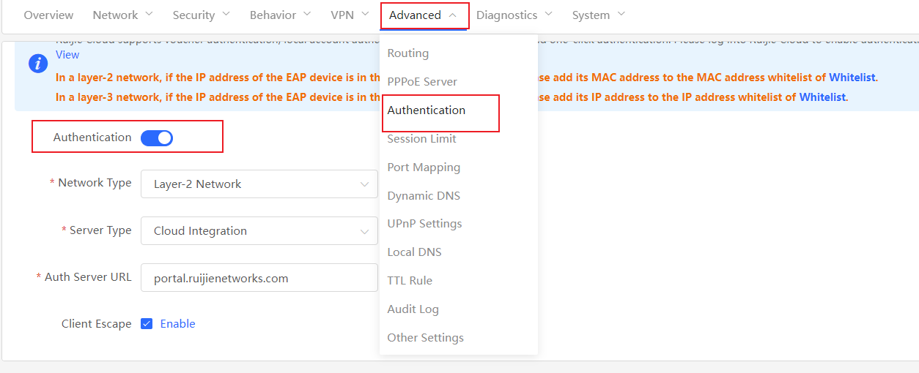Expand the Server Type combo box

259,231
